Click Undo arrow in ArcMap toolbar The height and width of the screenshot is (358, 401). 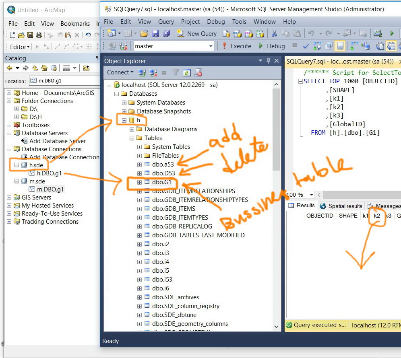(88, 35)
